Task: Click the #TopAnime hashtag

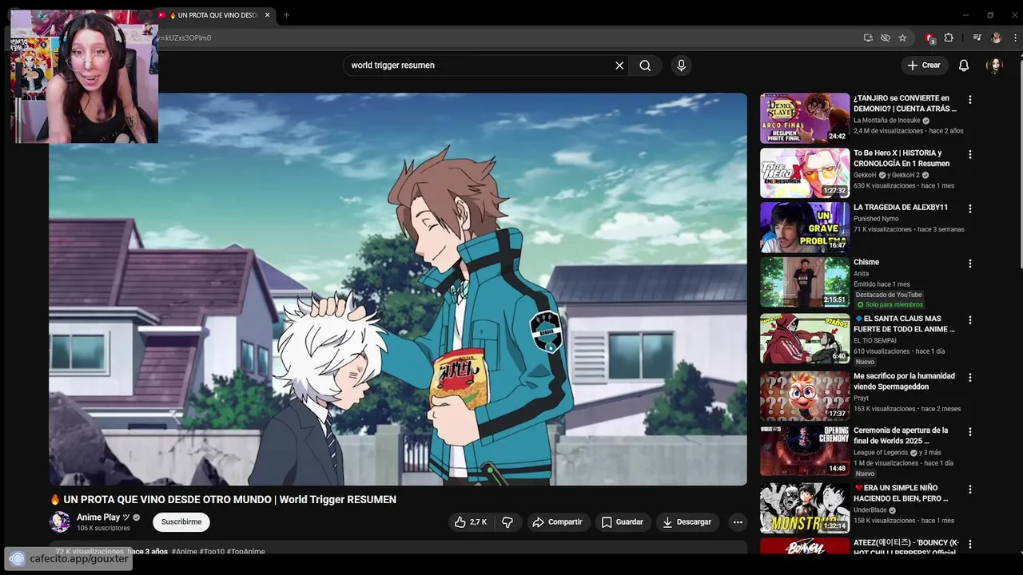Action: pyautogui.click(x=245, y=552)
